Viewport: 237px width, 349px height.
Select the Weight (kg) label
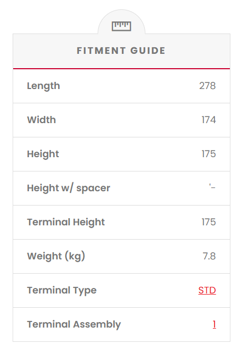56,257
